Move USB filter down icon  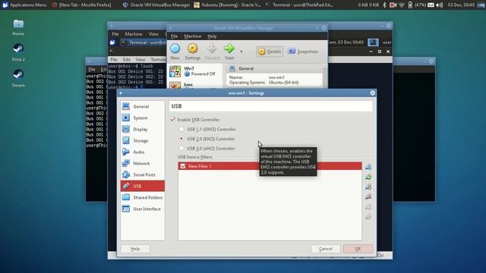coord(368,217)
